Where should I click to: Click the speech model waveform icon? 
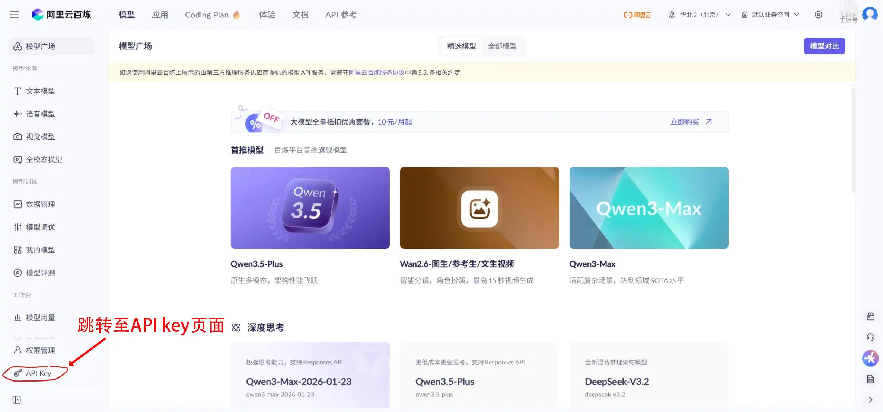pos(17,114)
